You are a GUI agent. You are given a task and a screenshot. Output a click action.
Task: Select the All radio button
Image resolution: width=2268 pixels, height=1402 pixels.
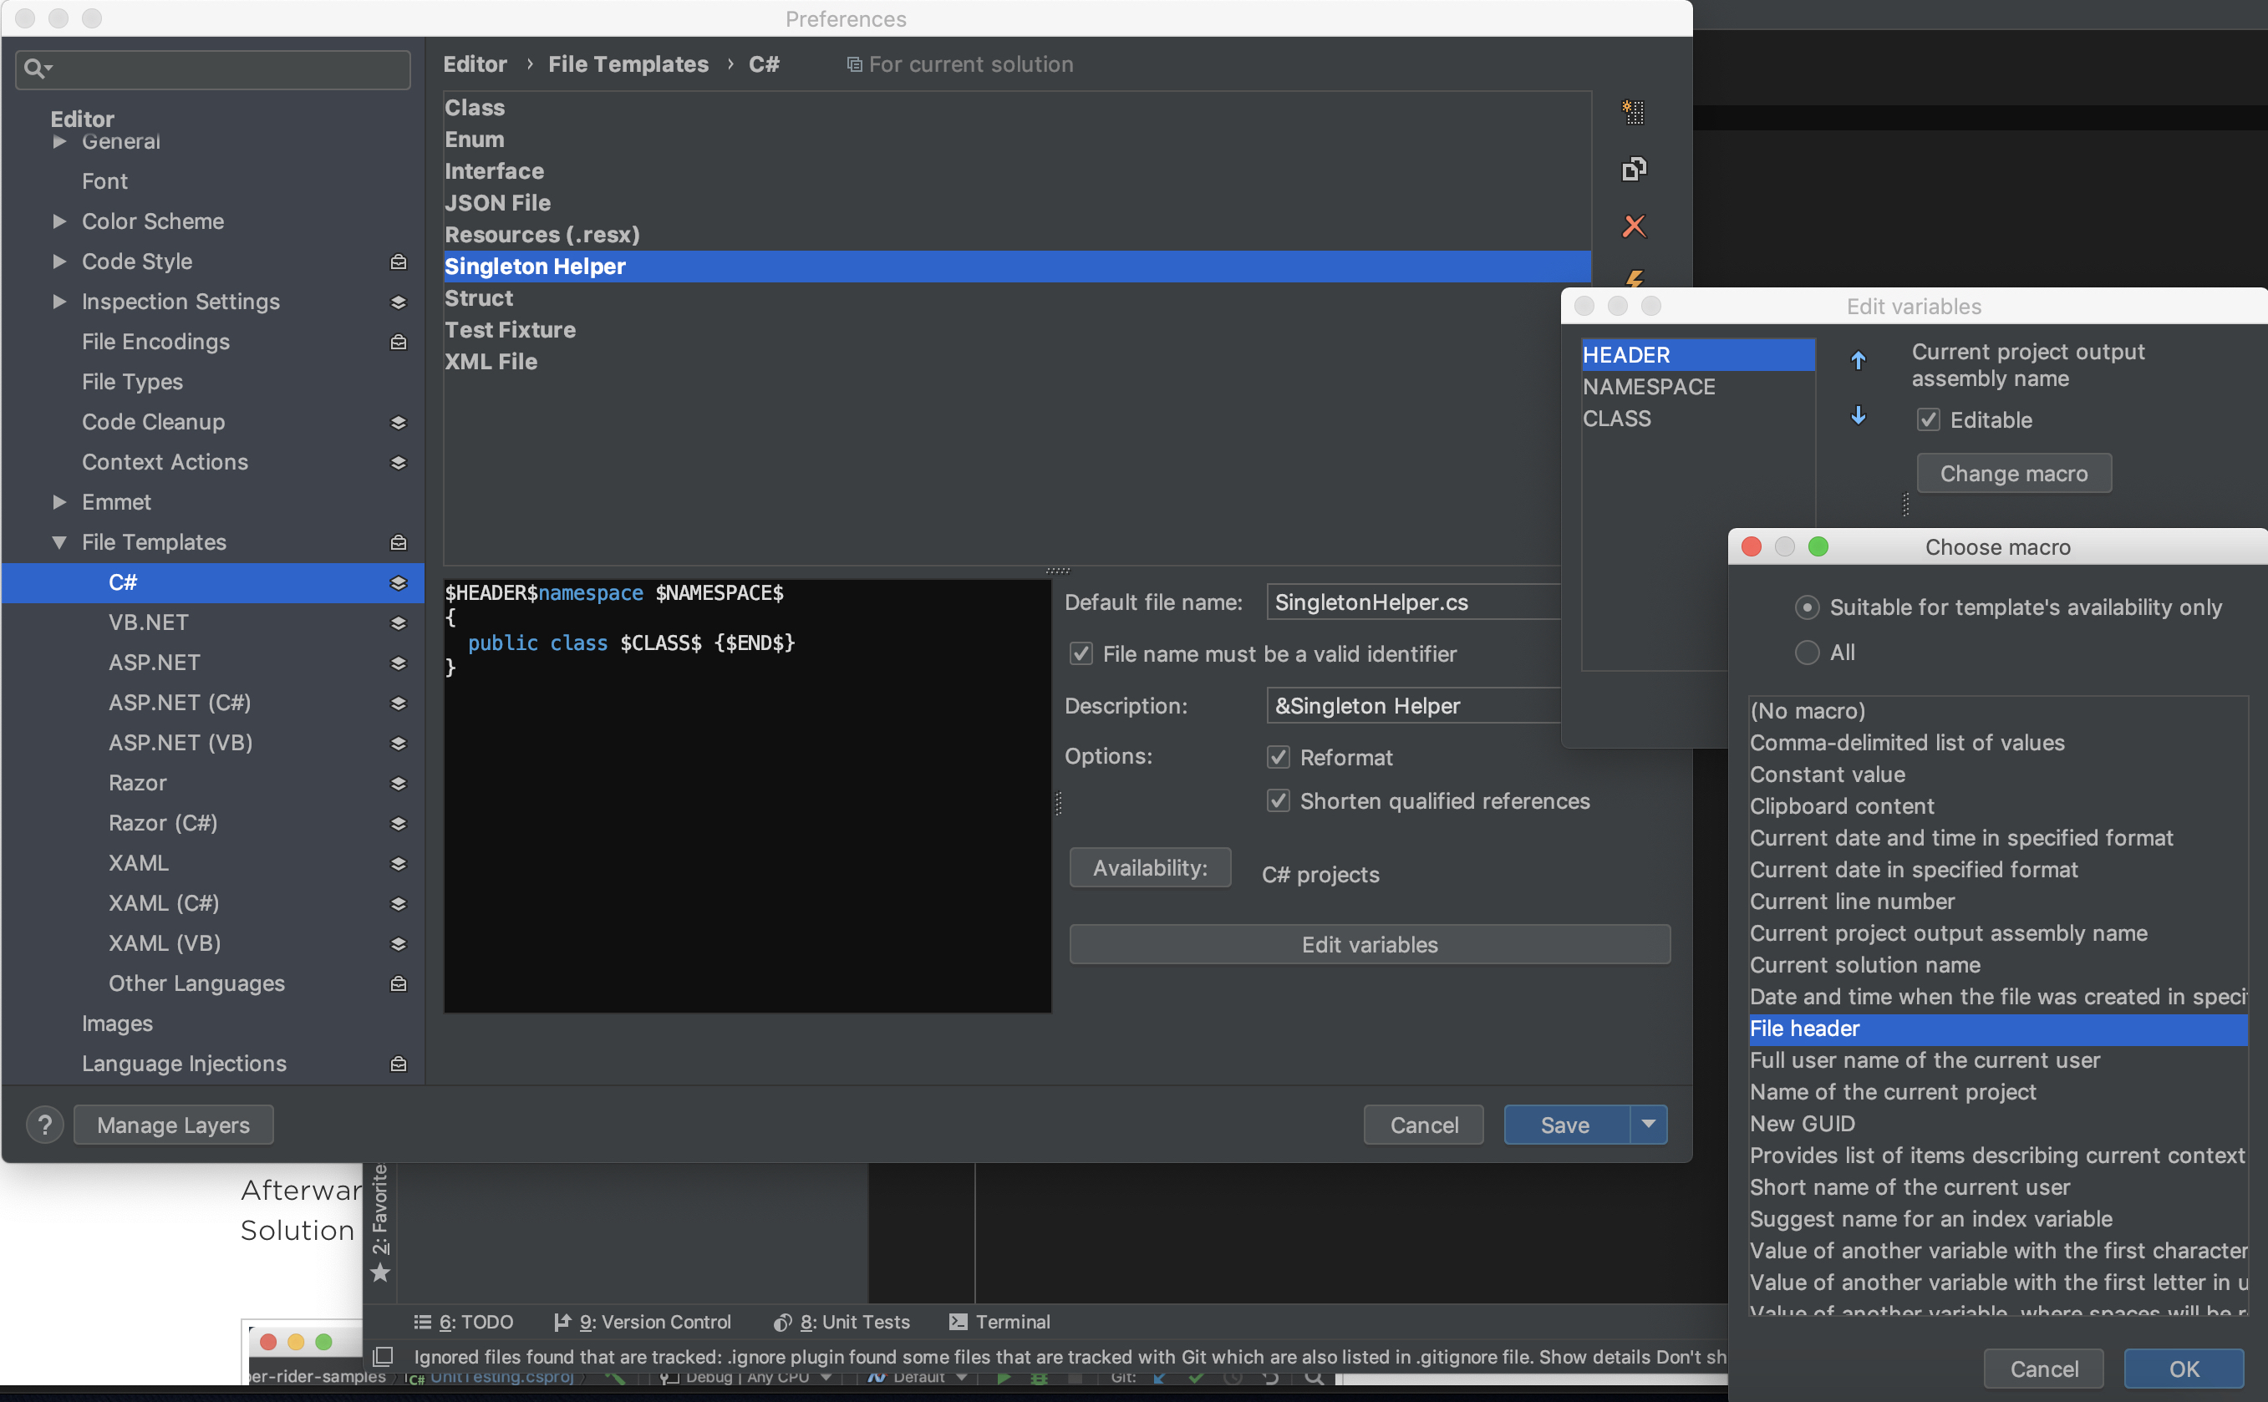(1806, 653)
